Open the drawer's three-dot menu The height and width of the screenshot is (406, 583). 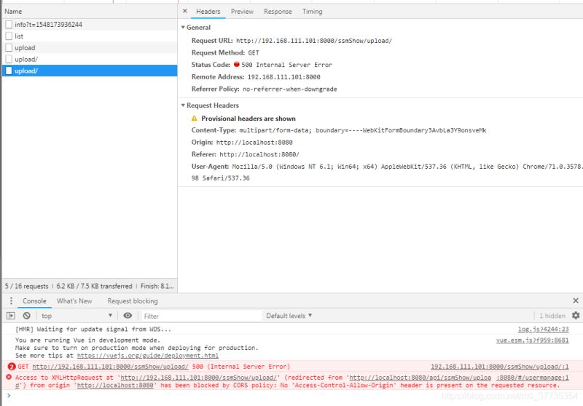point(11,300)
